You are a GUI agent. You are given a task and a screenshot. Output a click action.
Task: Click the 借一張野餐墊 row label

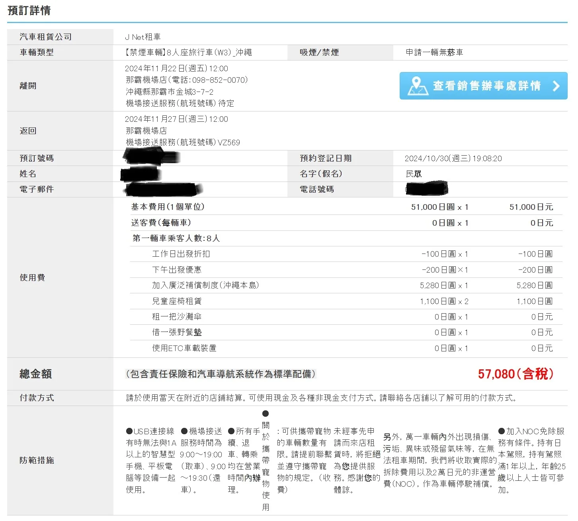[x=177, y=332]
